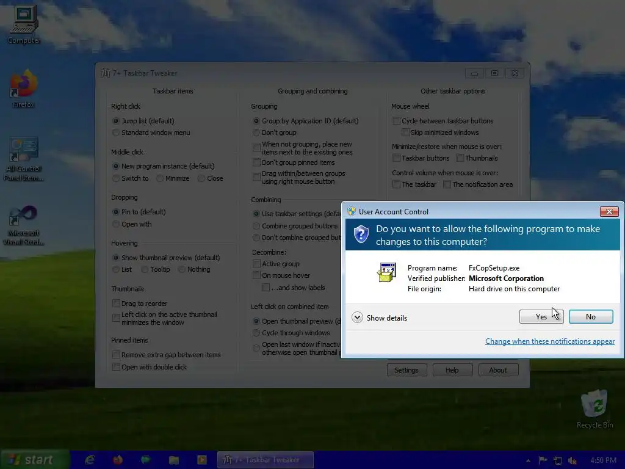Viewport: 625px width, 469px height.
Task: Show hidden tray icons arrow
Action: pos(528,460)
